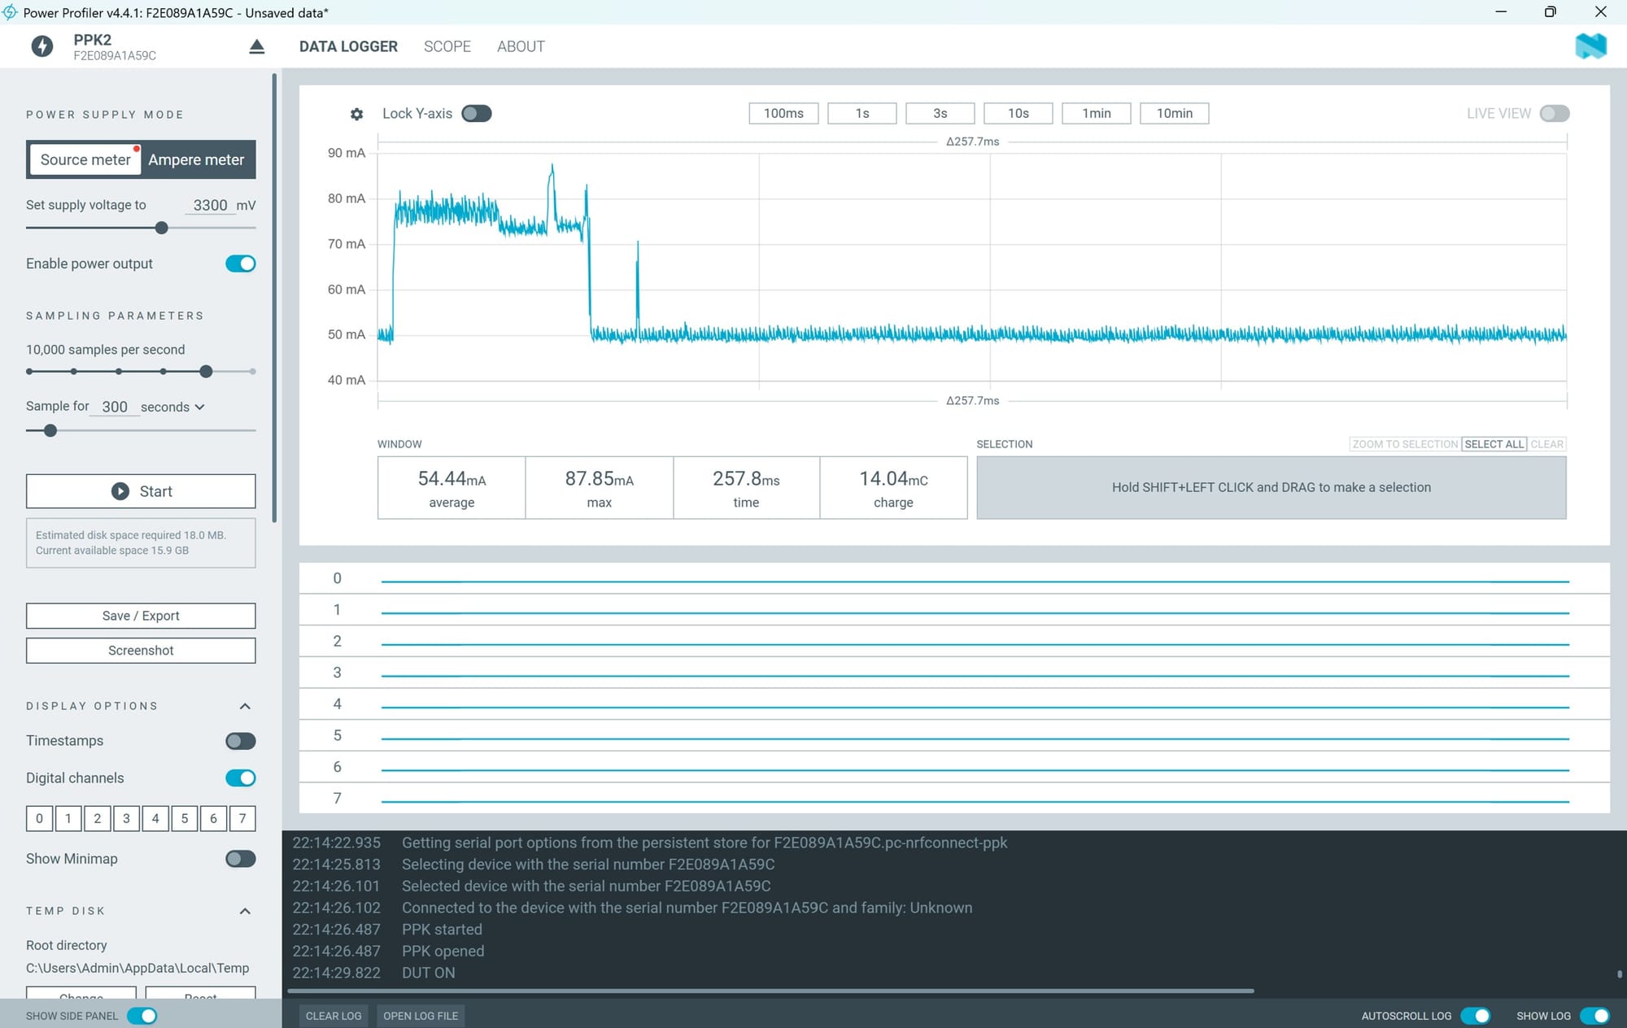Toggle digital channel 3 box
1627x1028 pixels.
(126, 818)
